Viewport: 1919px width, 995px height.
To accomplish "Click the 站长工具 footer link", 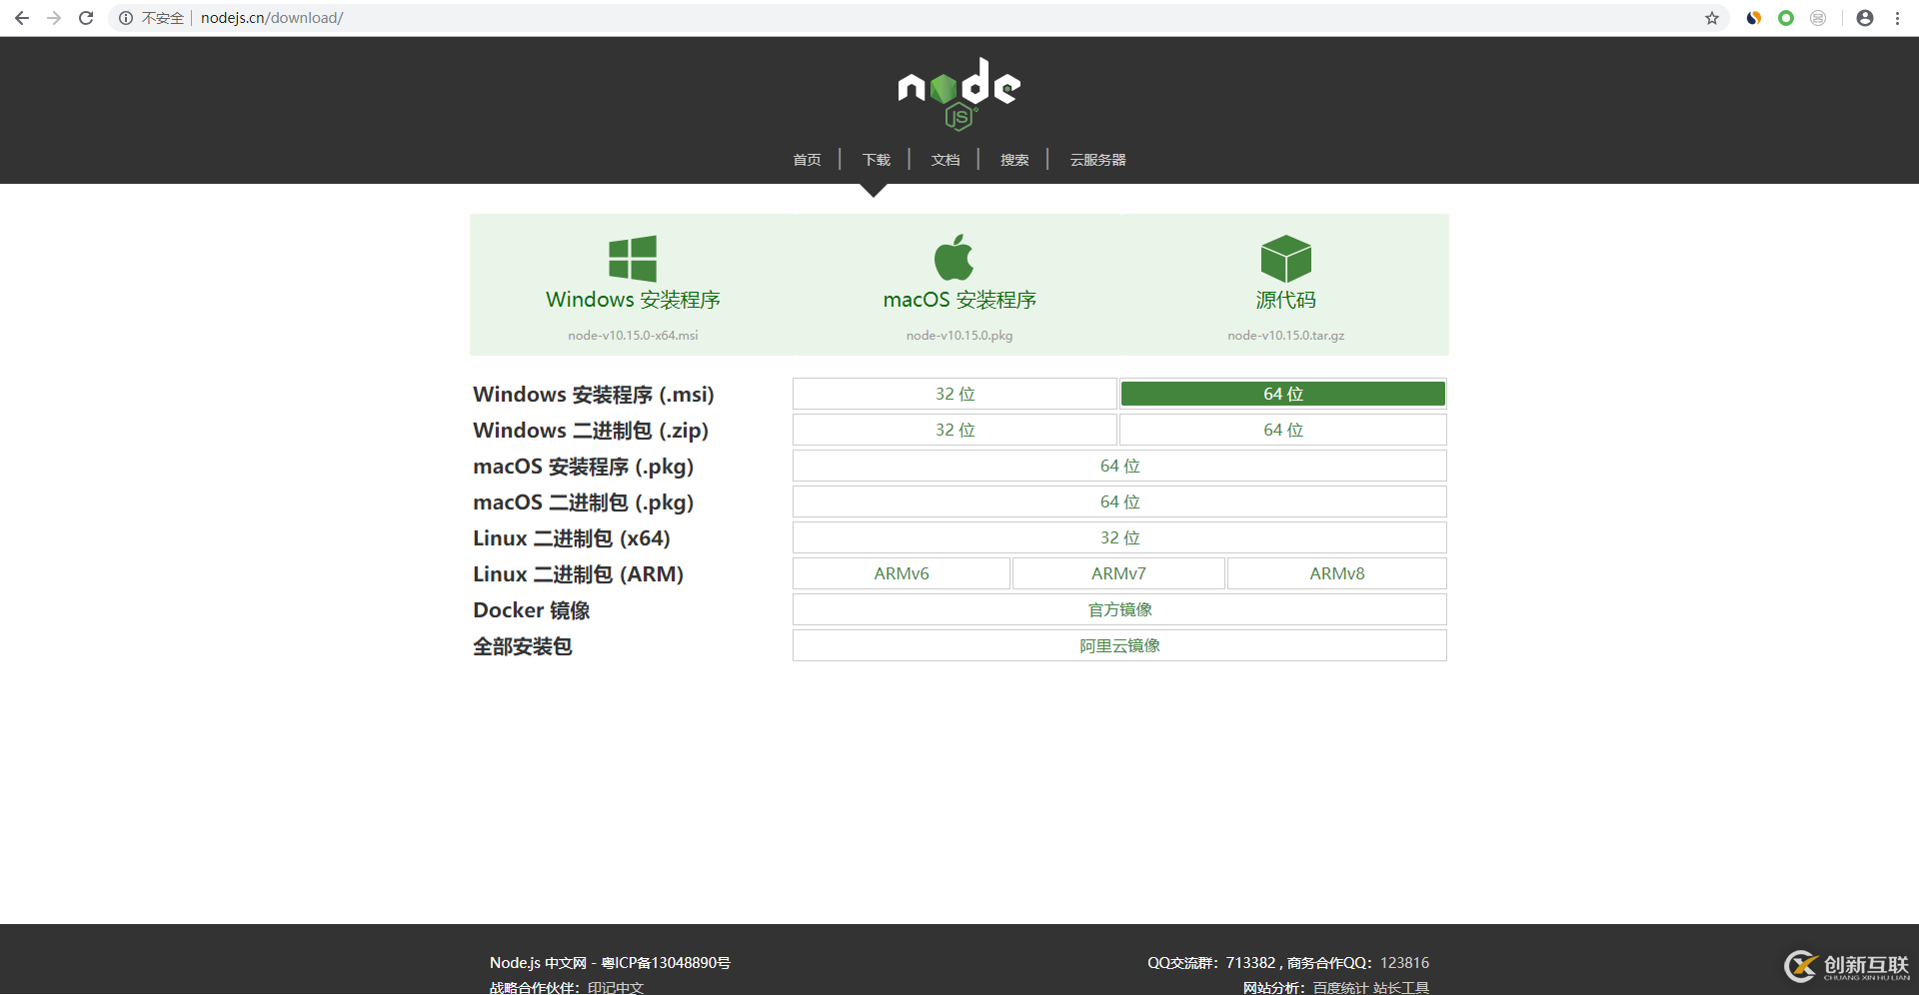I will tap(1401, 987).
